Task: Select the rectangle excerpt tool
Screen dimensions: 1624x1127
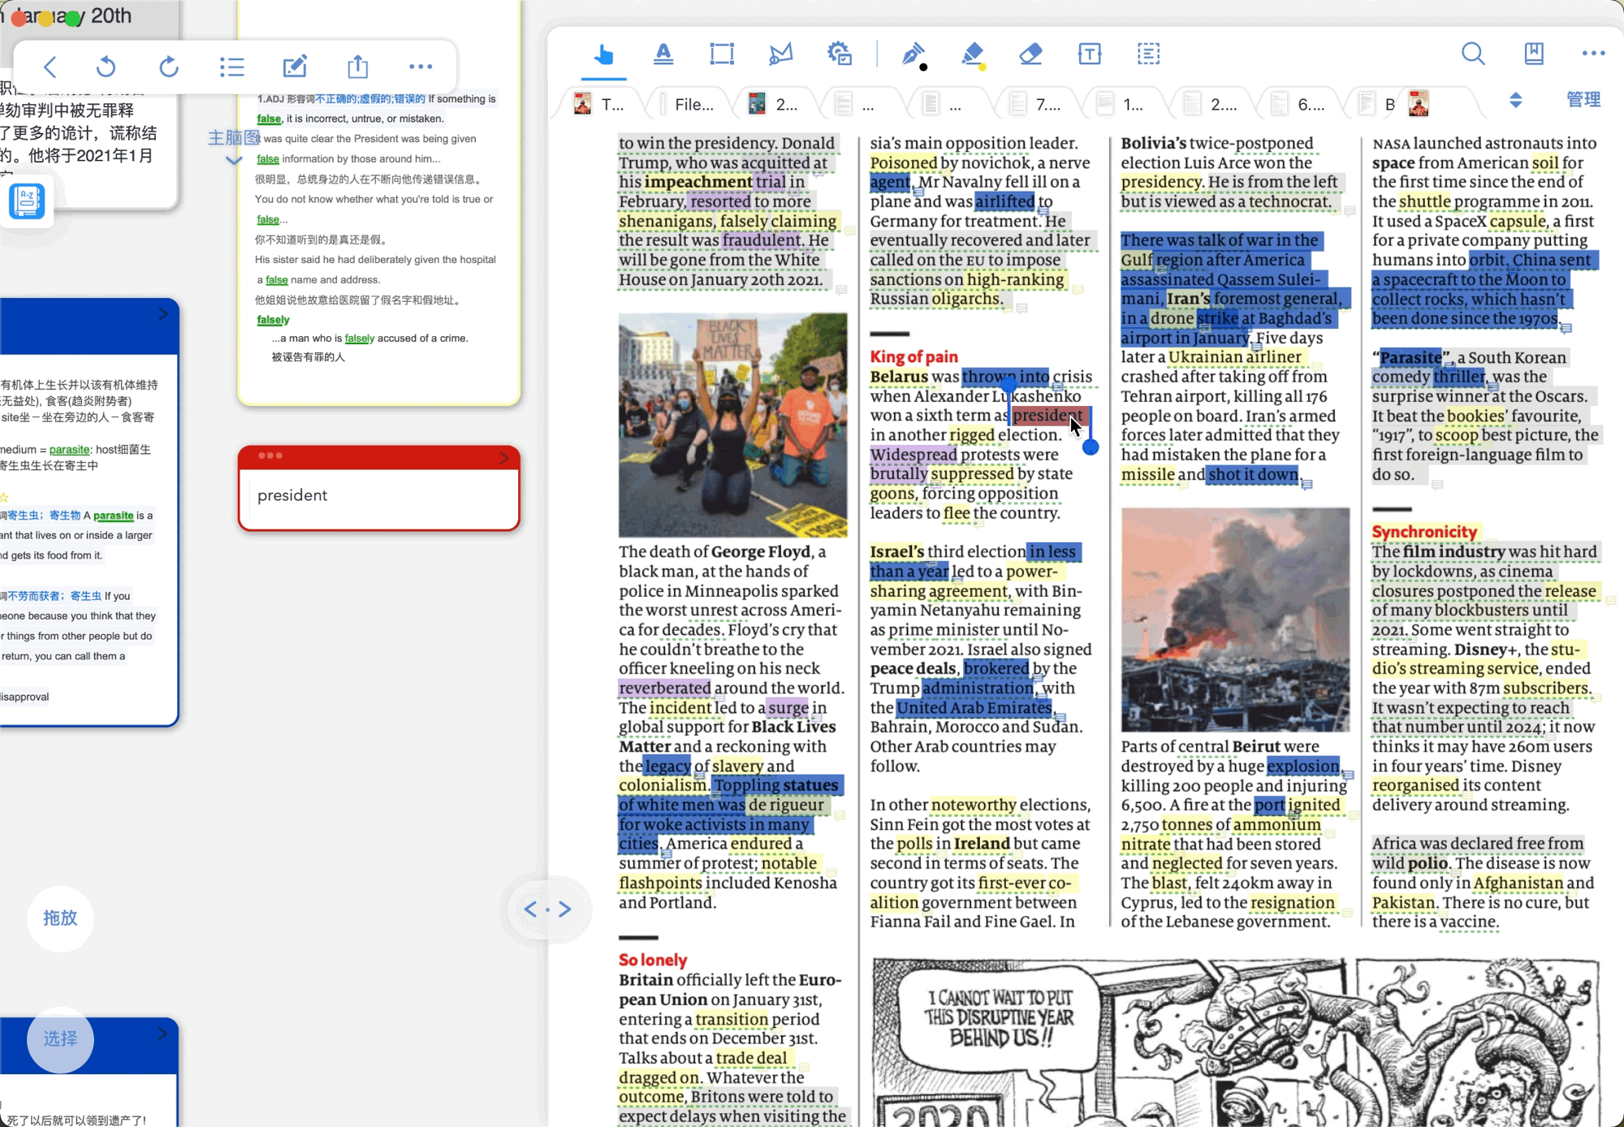Action: (722, 54)
